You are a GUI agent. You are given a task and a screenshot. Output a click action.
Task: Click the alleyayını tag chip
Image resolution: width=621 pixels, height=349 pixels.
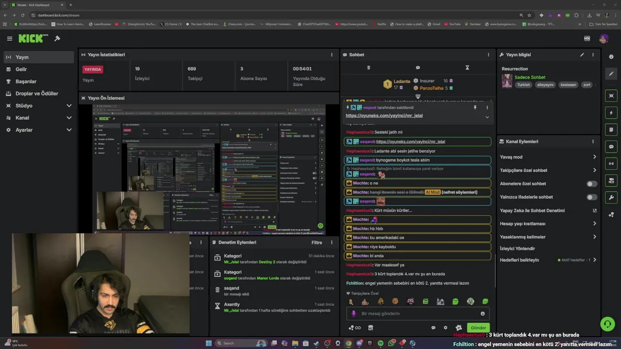coord(545,85)
